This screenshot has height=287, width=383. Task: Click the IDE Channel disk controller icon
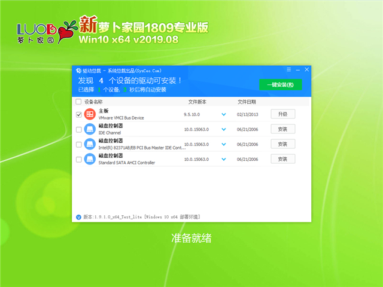point(90,129)
